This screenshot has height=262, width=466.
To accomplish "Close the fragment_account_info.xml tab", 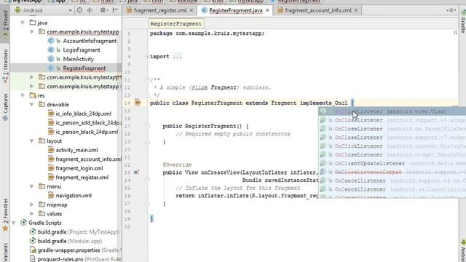I will coord(356,10).
